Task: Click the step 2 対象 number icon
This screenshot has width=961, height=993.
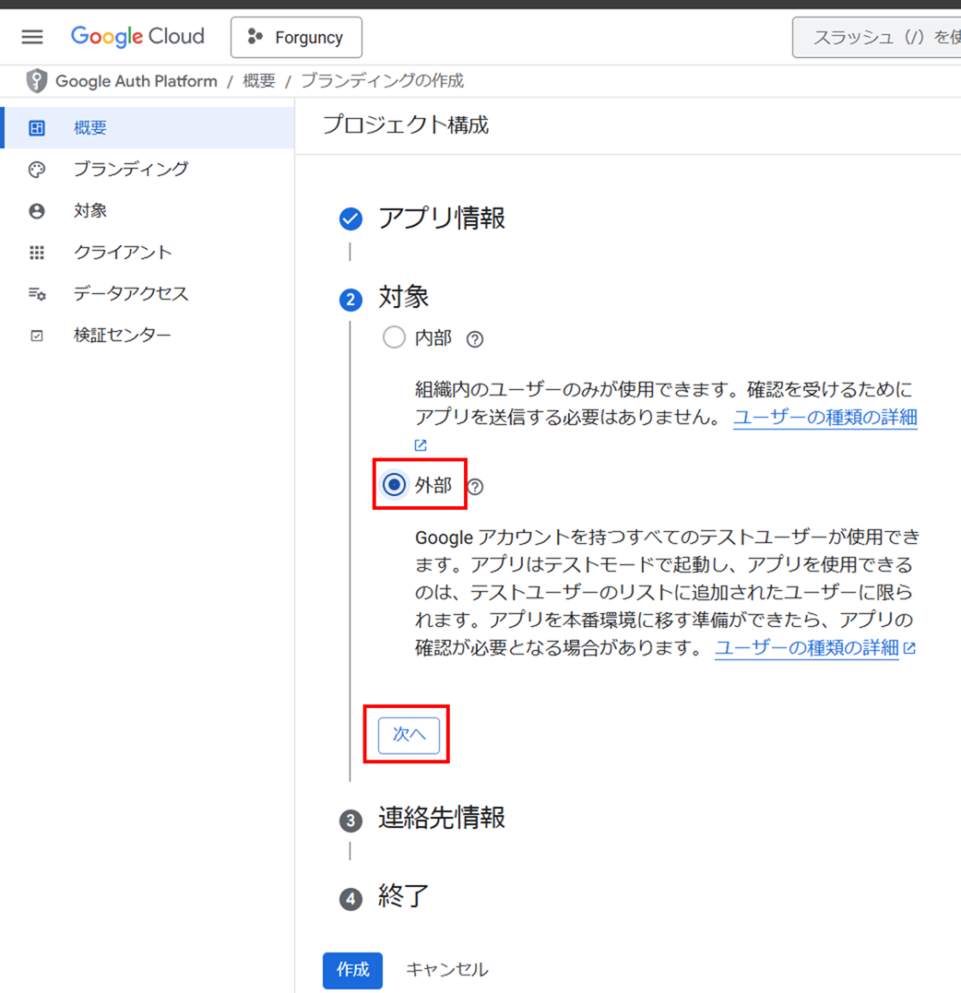Action: tap(350, 300)
